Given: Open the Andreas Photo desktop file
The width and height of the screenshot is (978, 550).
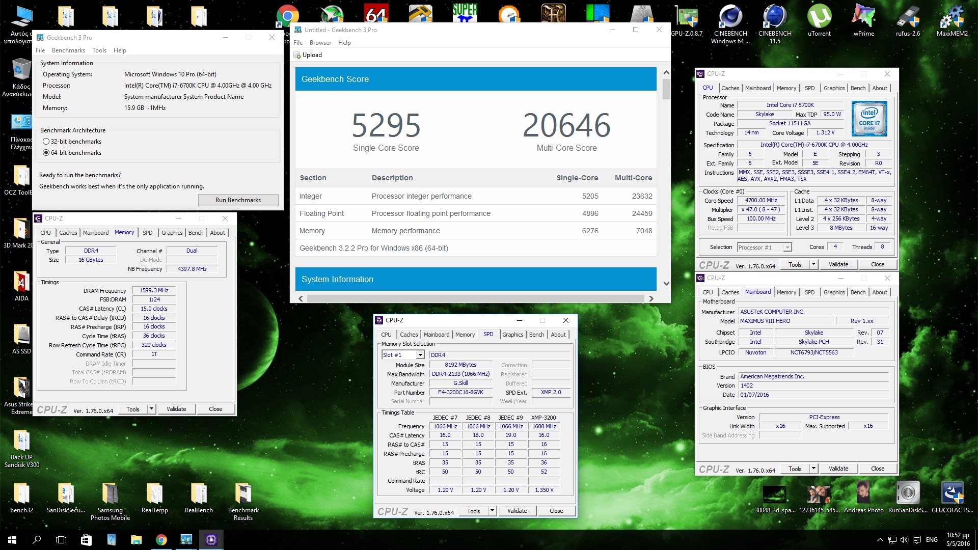Looking at the screenshot, I should (863, 497).
